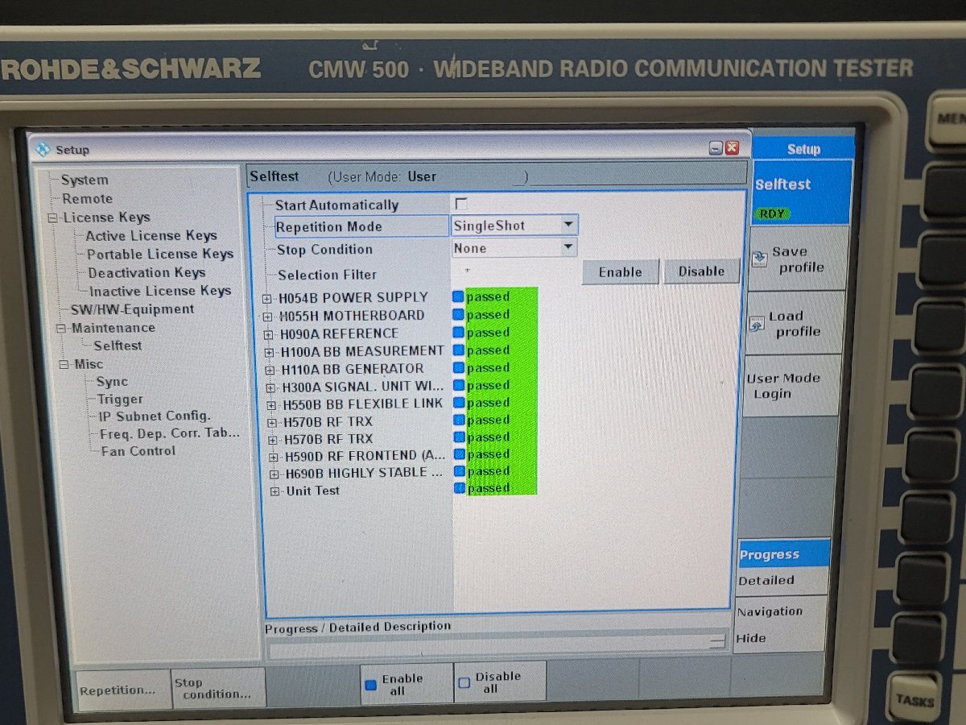Expand the H590D RF FRONTEND node
Image resolution: width=966 pixels, height=725 pixels.
(x=274, y=458)
